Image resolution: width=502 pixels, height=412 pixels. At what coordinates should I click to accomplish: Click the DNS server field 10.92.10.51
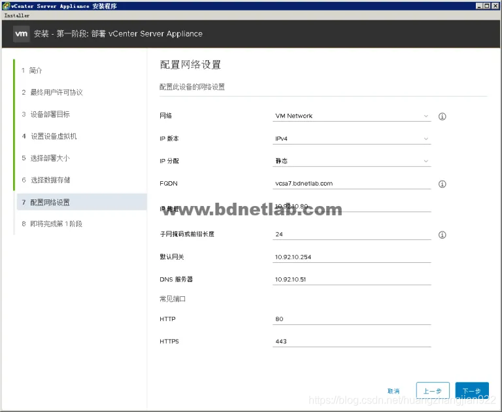coord(352,279)
